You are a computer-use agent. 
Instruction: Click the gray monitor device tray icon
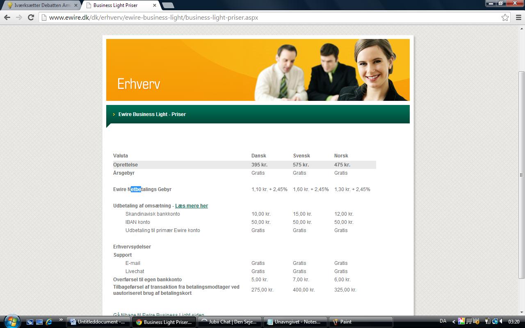click(469, 321)
